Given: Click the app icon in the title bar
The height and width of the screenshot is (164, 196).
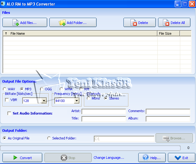Looking at the screenshot, I should tap(3, 4).
